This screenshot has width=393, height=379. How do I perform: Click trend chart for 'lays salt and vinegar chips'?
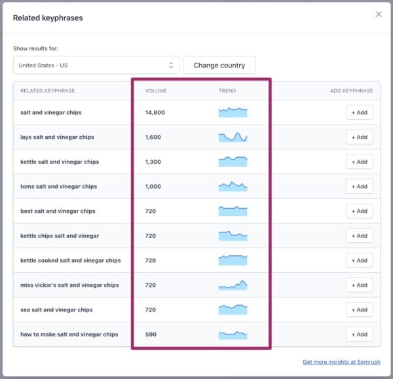click(233, 137)
